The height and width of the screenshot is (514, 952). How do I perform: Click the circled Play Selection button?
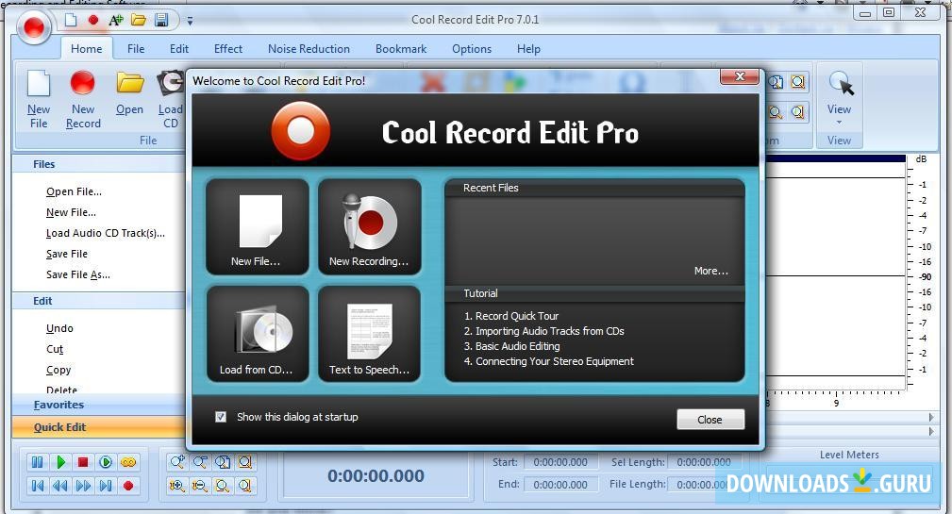(106, 462)
